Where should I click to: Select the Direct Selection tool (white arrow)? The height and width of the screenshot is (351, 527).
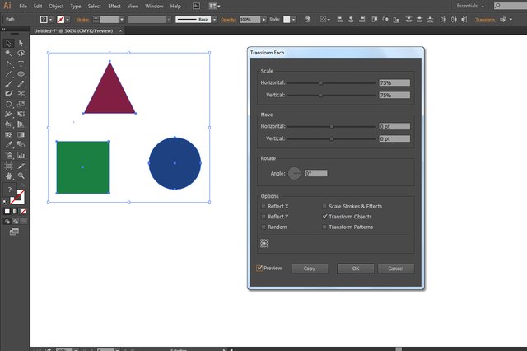(21, 43)
